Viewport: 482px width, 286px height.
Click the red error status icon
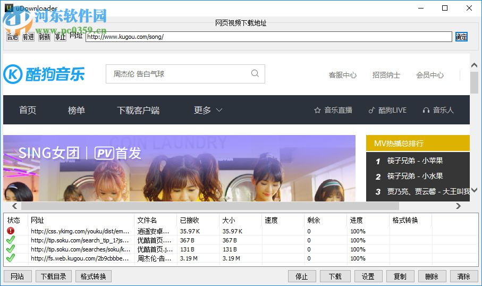11,231
